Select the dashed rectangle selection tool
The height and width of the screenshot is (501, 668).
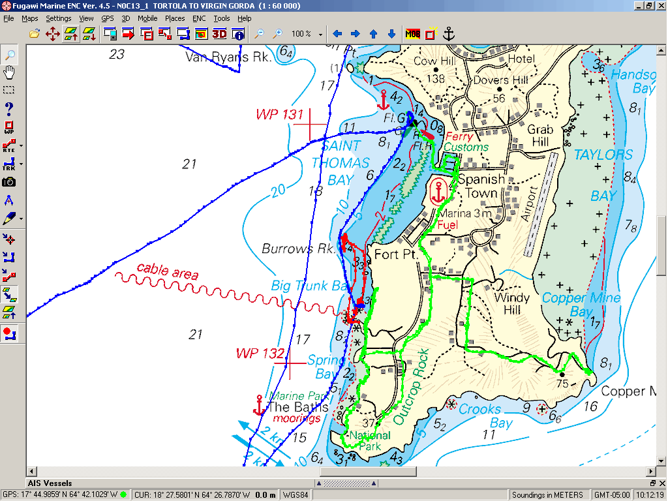point(9,90)
